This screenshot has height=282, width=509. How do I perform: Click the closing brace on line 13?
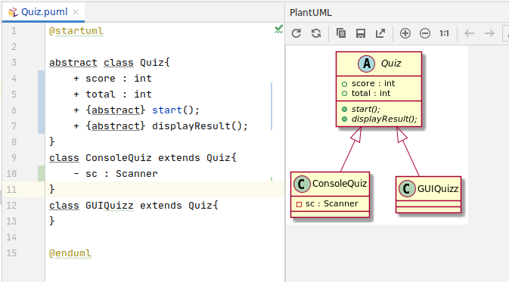[x=52, y=221]
